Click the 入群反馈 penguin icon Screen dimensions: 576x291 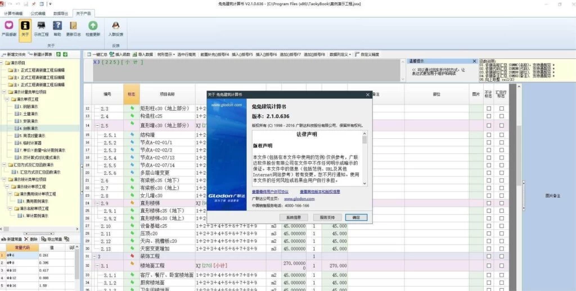coord(115,26)
